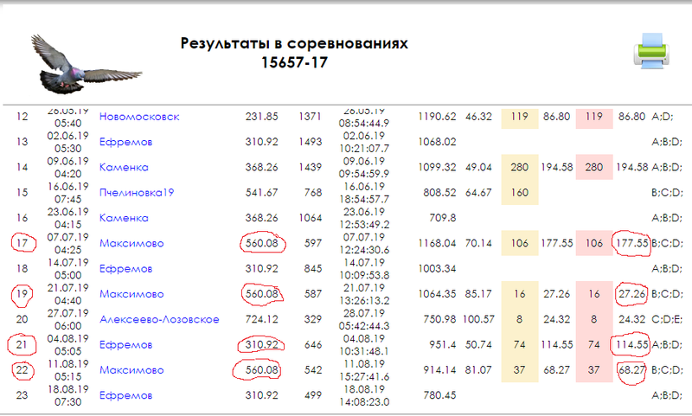The width and height of the screenshot is (692, 416).
Task: Open the Ефремов link in row 21
Action: 125,344
